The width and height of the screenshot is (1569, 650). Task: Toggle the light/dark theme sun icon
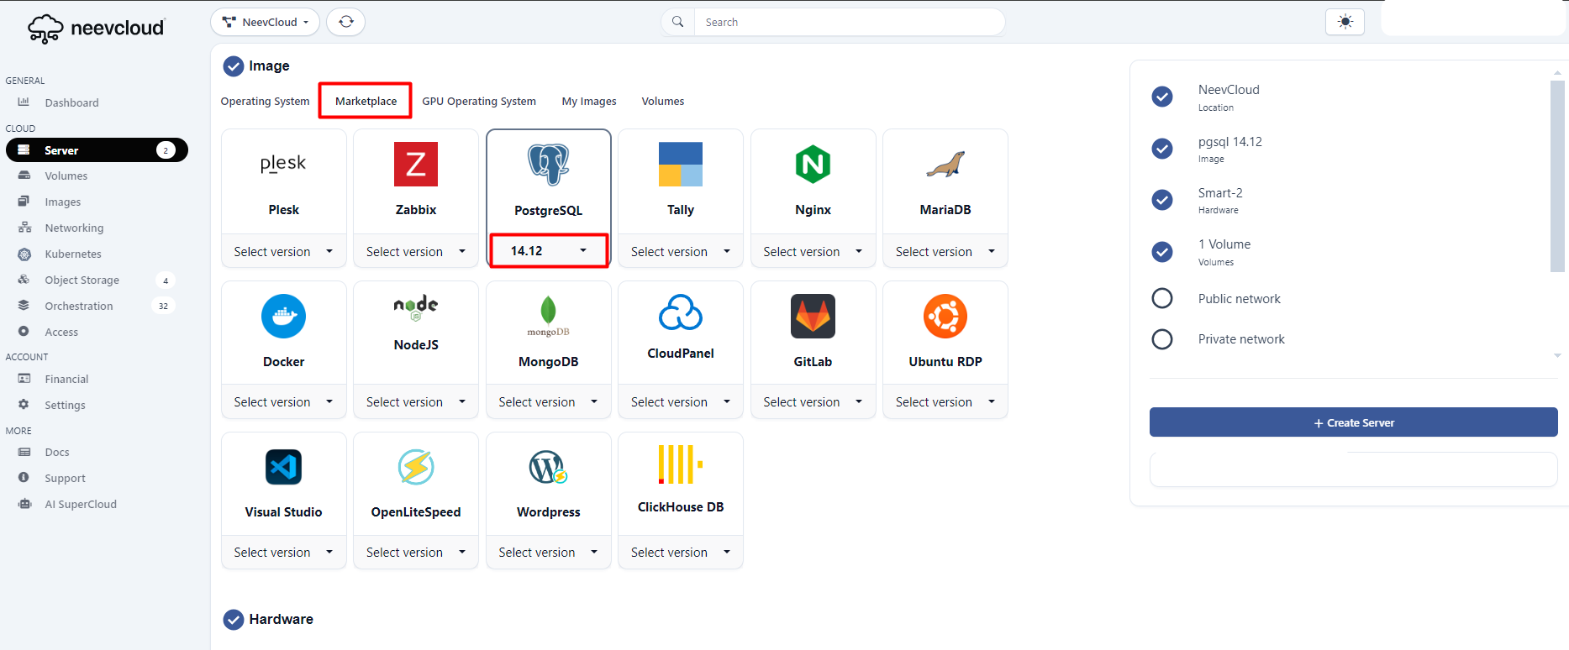[1345, 22]
